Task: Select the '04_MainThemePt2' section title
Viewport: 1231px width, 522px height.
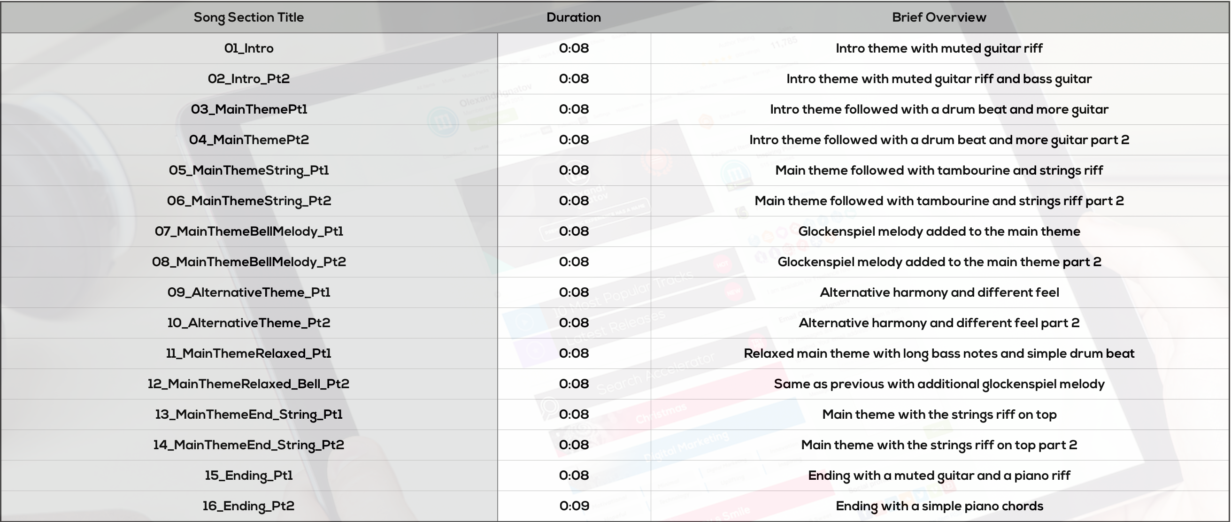Action: [x=248, y=140]
